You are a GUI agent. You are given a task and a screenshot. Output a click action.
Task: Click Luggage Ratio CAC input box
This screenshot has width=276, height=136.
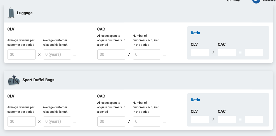tap(227, 52)
